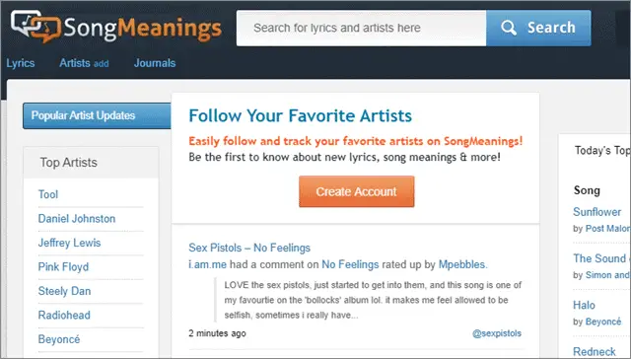The width and height of the screenshot is (631, 359).
Task: Open the Lyrics menu item
Action: (21, 63)
